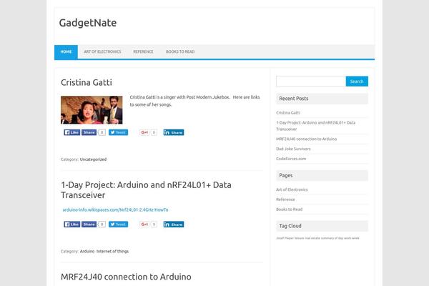This screenshot has width=429, height=286.
Task: Click Facebook Share button under Cristina Gatti post
Action: (89, 132)
